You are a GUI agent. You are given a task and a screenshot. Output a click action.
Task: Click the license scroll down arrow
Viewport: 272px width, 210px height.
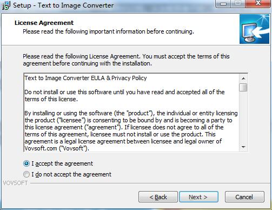tap(243, 147)
